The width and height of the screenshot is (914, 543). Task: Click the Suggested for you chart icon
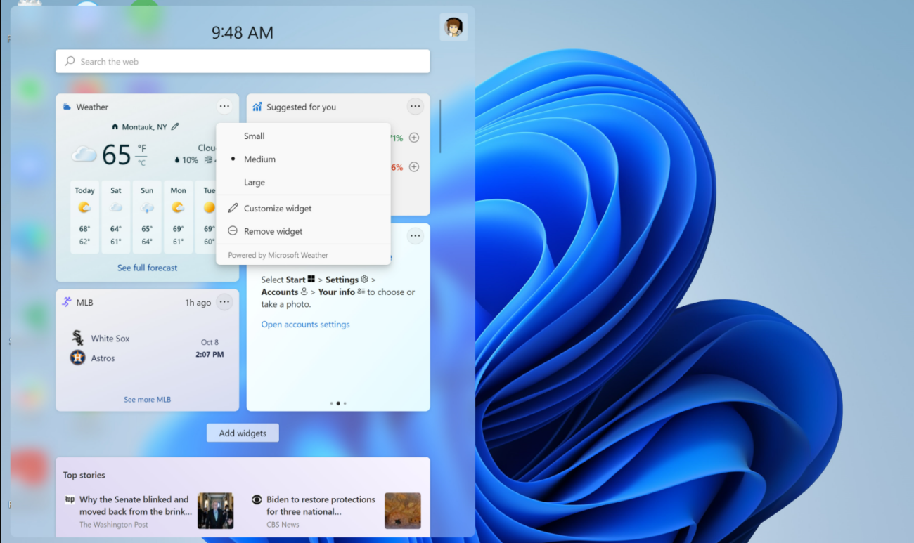click(257, 107)
